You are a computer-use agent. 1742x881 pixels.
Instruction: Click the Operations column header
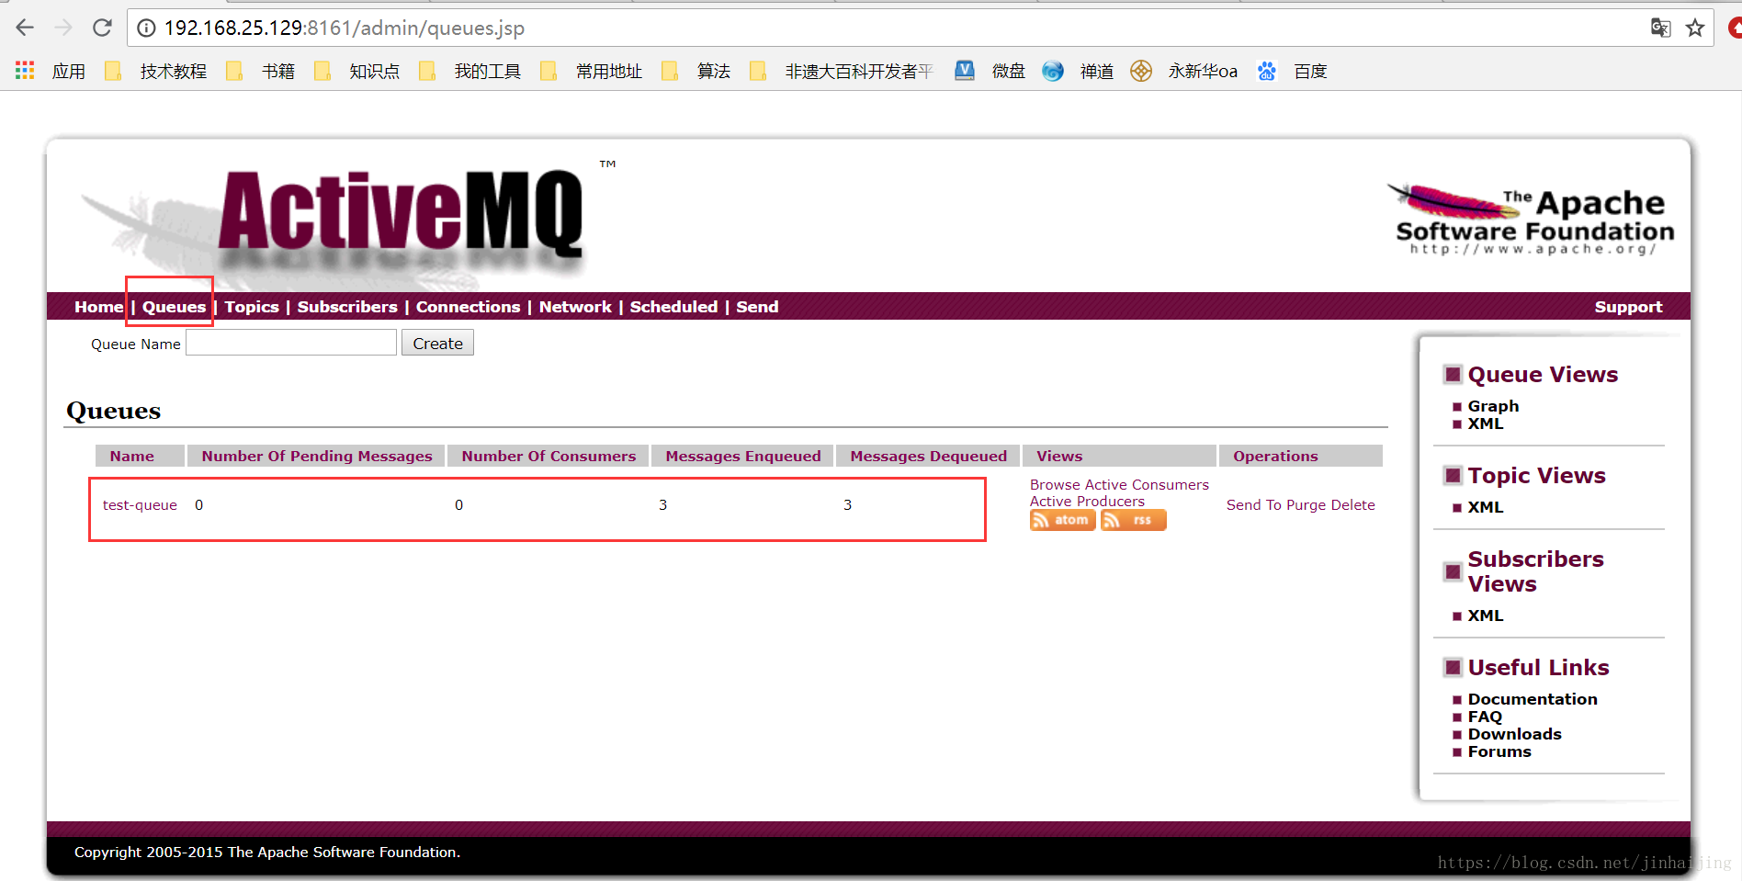click(1301, 456)
